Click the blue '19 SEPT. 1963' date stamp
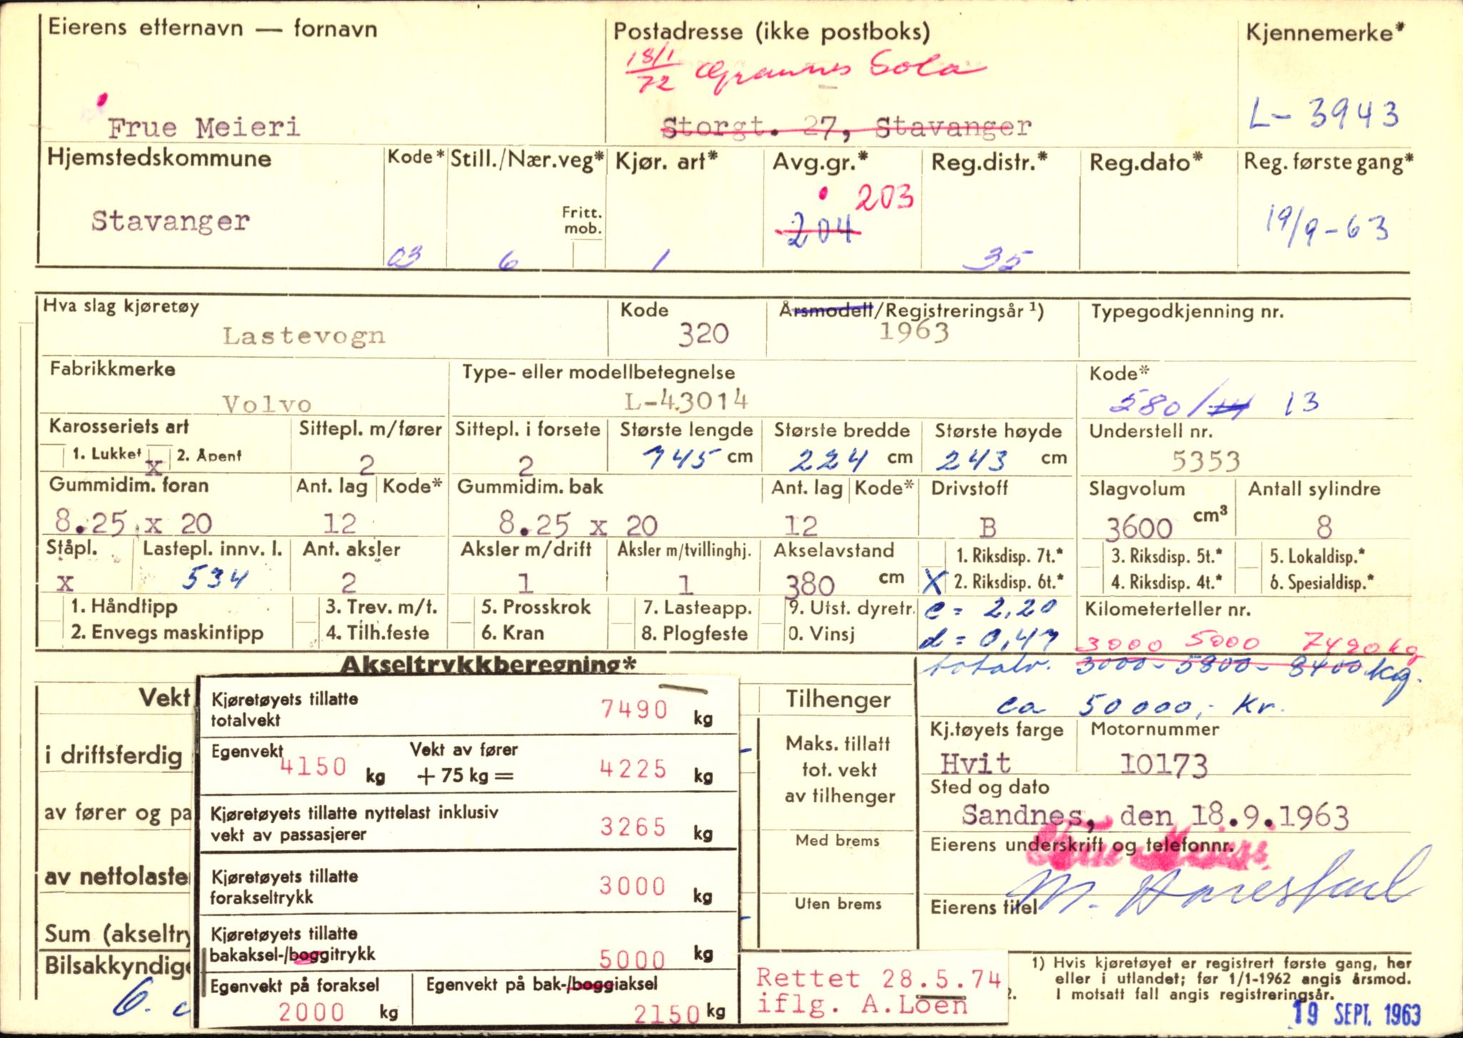This screenshot has width=1463, height=1038. point(1357,1014)
